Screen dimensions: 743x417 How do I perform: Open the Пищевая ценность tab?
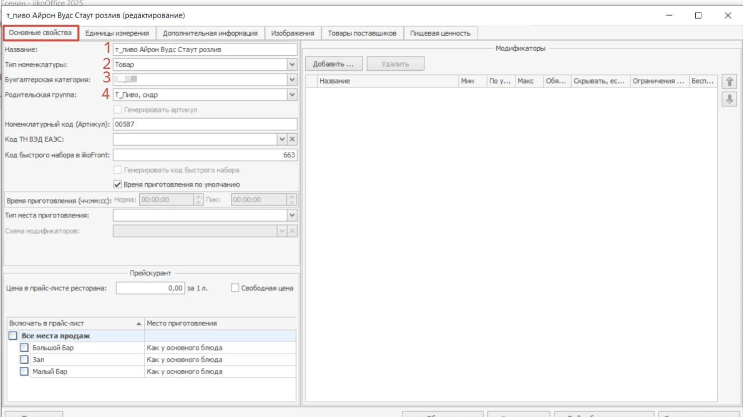[440, 33]
